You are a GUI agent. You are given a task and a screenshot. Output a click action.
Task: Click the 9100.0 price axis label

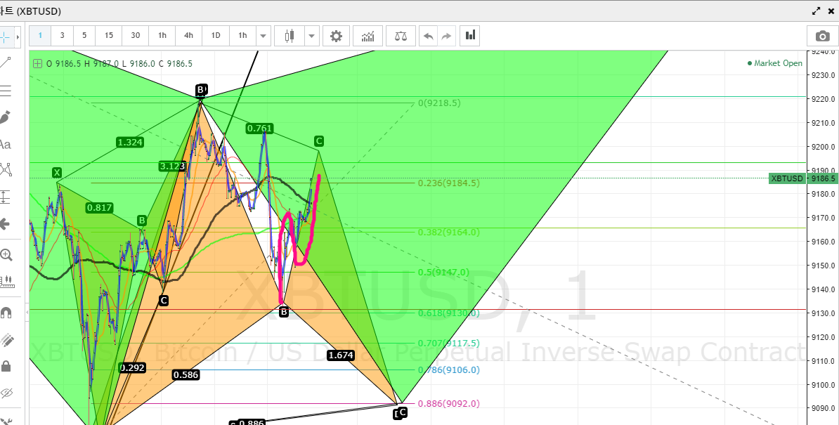click(824, 385)
